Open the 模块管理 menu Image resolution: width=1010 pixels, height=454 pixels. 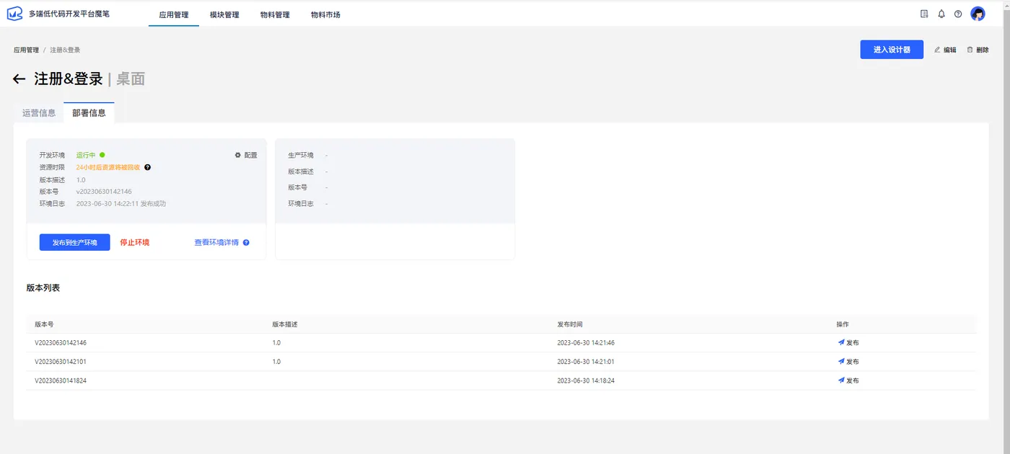[x=224, y=14]
